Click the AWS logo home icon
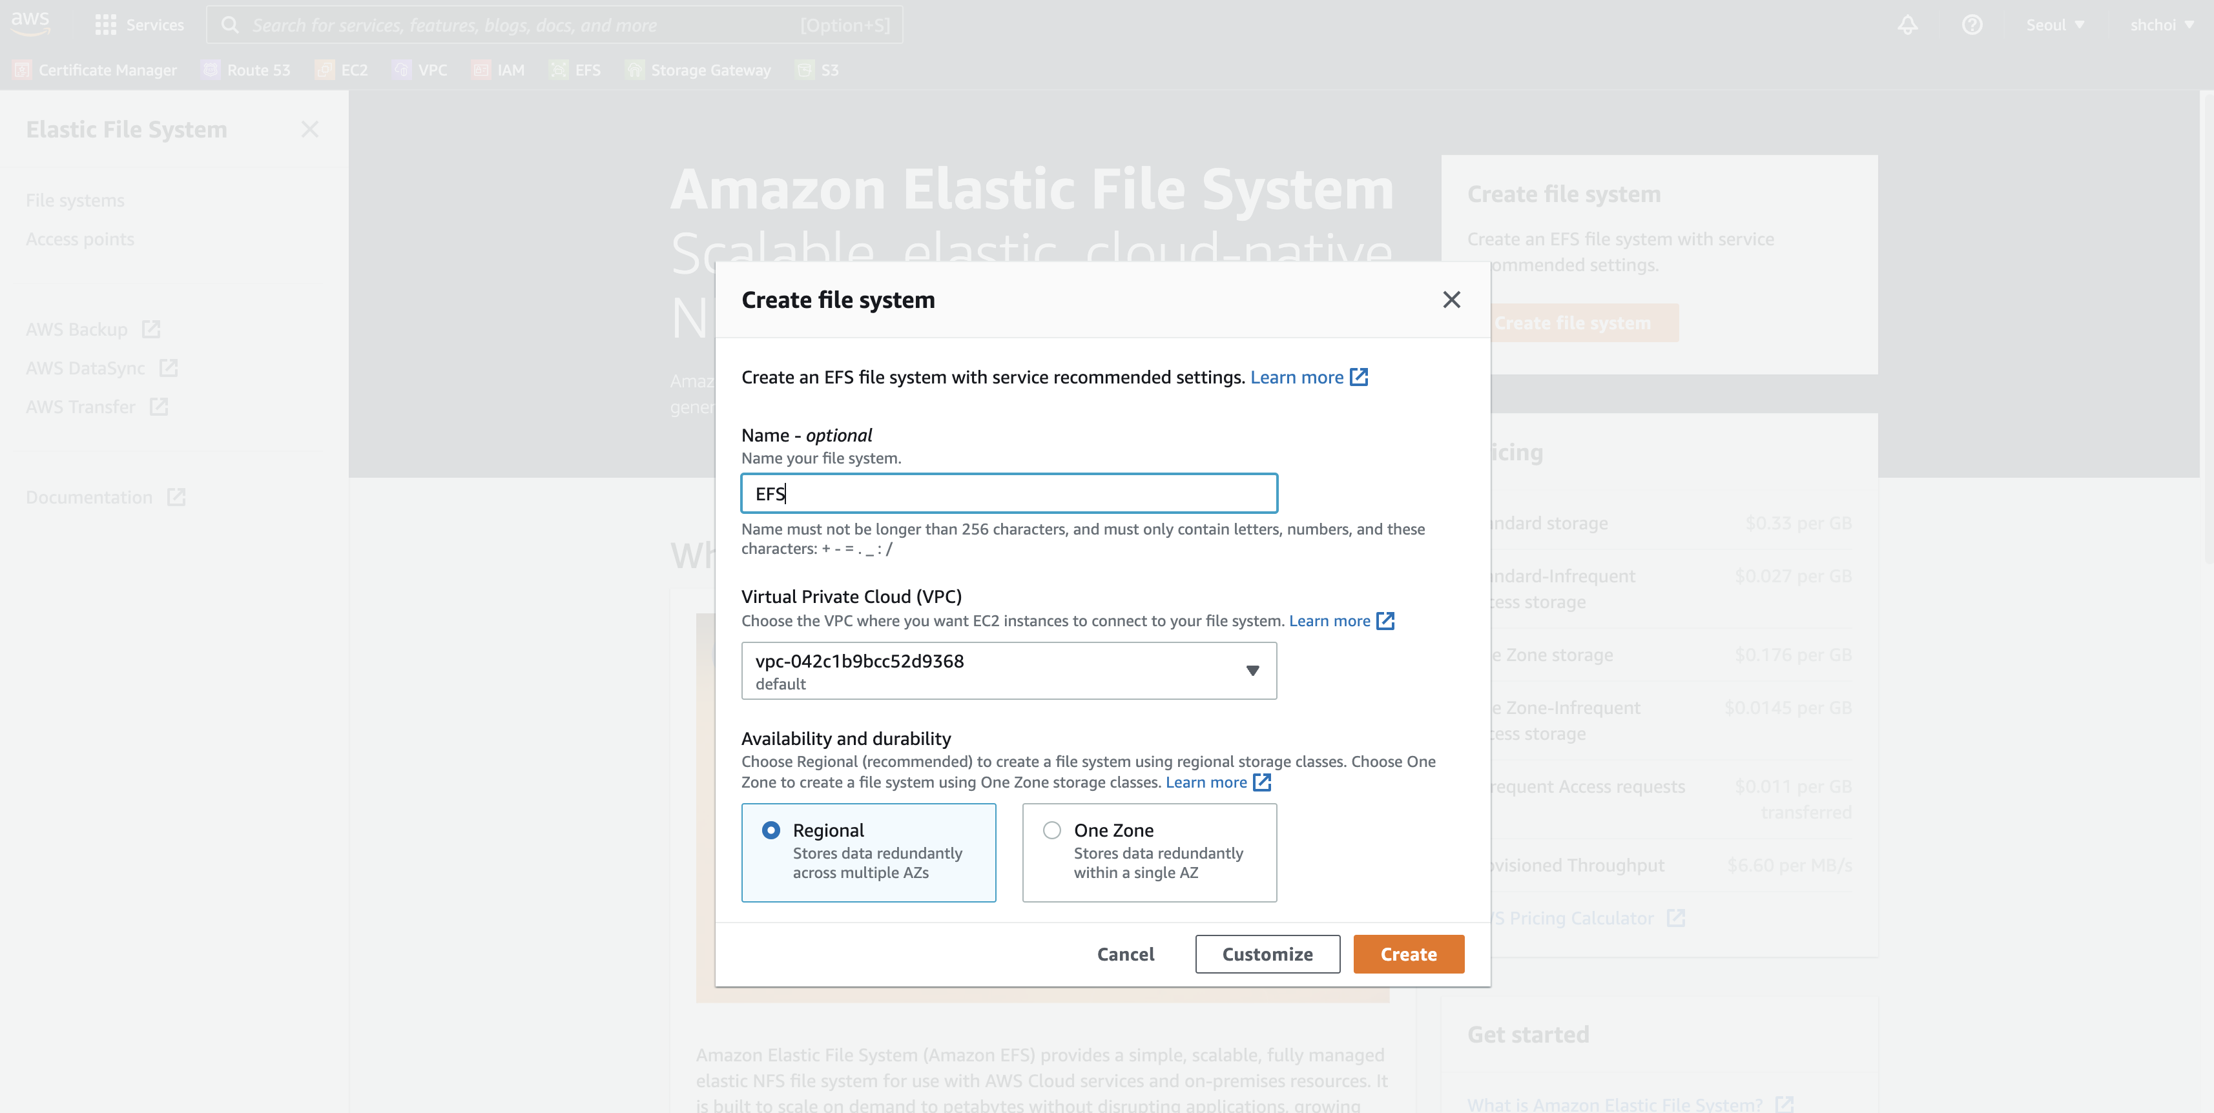This screenshot has height=1113, width=2214. pos(31,23)
